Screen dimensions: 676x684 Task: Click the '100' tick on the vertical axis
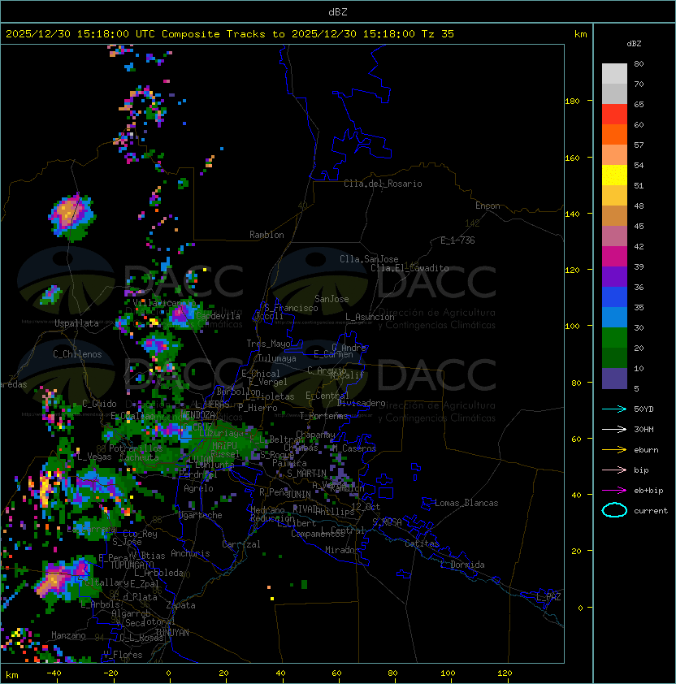tap(572, 326)
